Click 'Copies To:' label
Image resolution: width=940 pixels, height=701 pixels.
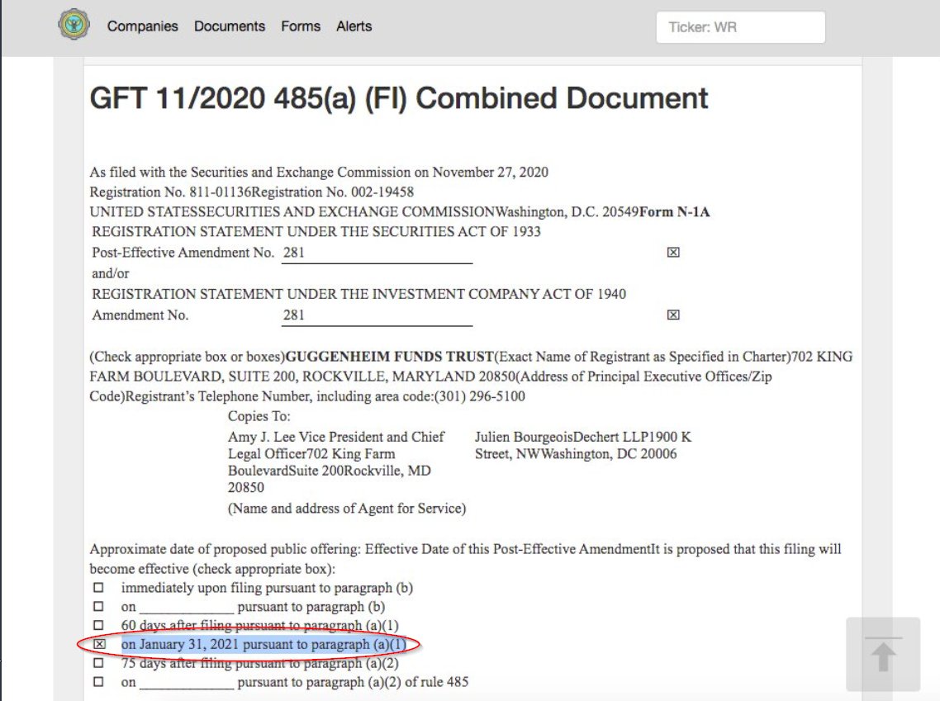coord(259,416)
